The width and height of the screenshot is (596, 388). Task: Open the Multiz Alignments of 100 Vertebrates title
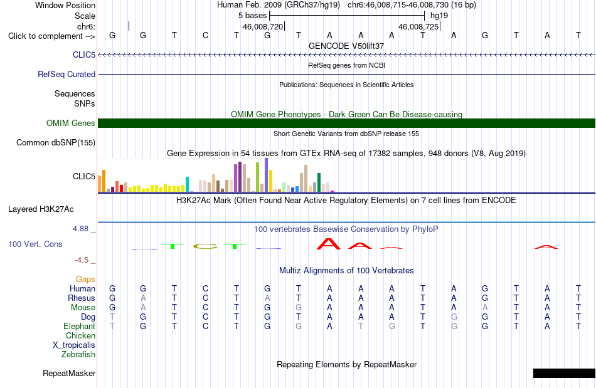[x=346, y=271]
